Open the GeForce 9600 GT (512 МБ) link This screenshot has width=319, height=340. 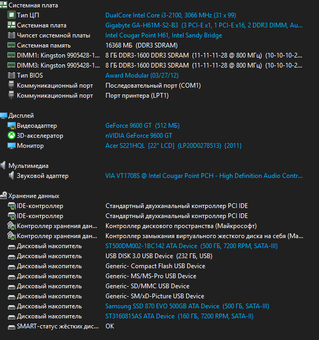click(x=142, y=126)
